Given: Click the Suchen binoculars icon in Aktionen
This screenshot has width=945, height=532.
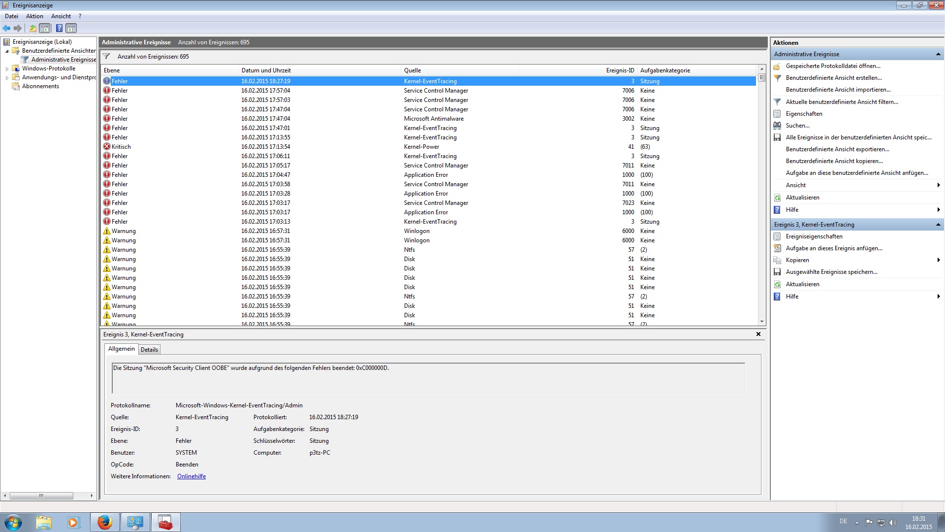Looking at the screenshot, I should coord(777,126).
